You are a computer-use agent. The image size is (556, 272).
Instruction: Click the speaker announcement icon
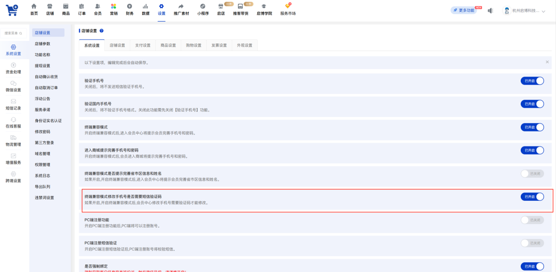coord(490,11)
